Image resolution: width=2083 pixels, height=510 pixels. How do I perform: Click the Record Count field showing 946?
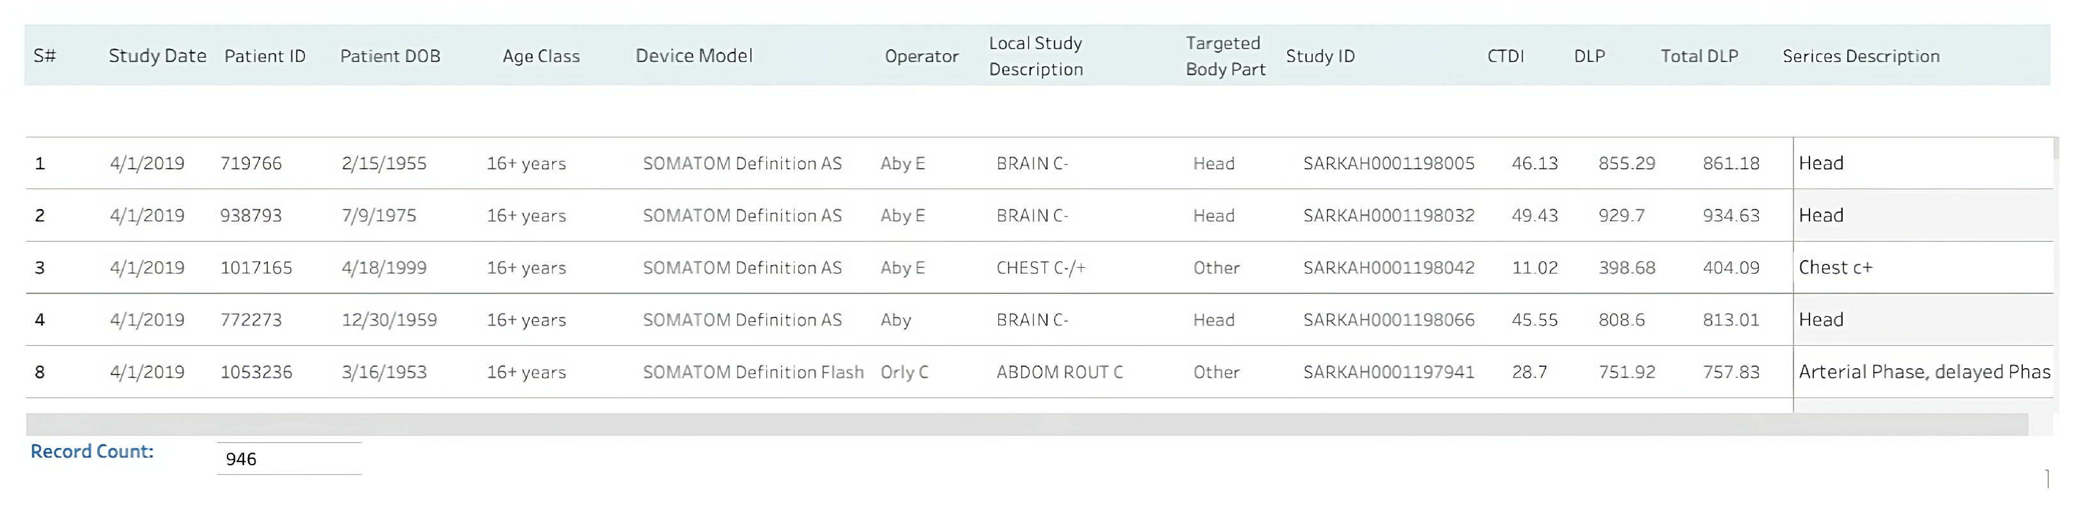pyautogui.click(x=289, y=459)
